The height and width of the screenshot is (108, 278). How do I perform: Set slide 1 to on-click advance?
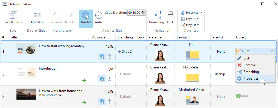point(102,56)
